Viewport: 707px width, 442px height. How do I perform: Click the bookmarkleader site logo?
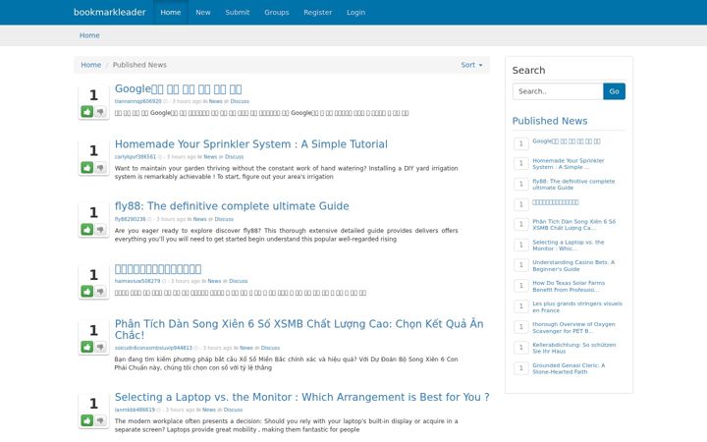click(x=110, y=12)
